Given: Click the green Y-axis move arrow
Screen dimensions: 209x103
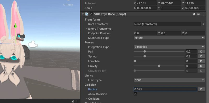Looking at the screenshot, I should tap(16, 25).
